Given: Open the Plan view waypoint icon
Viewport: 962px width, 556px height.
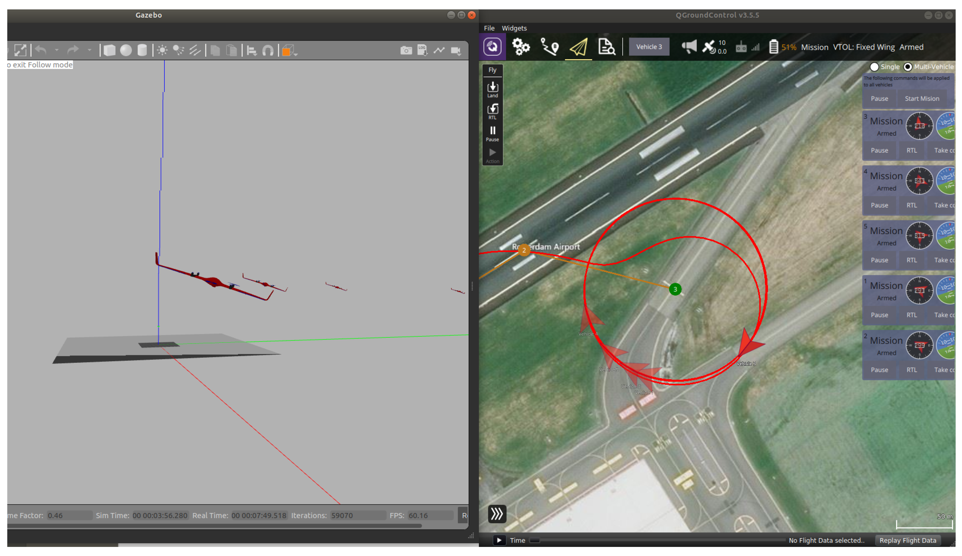Looking at the screenshot, I should pyautogui.click(x=549, y=47).
